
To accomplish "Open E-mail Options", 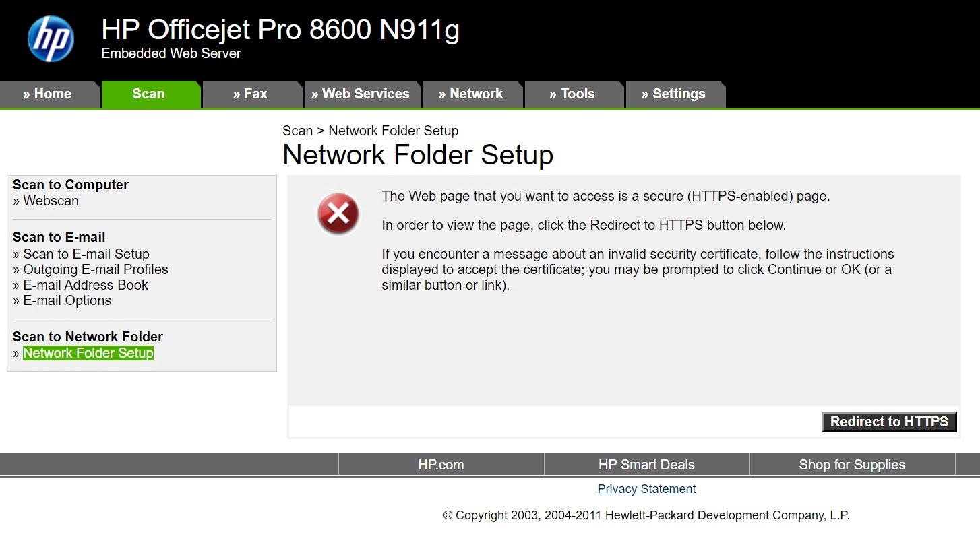I will [x=67, y=300].
